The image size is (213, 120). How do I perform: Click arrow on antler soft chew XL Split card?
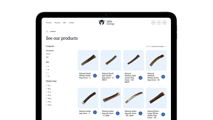pyautogui.click(x=140, y=113)
